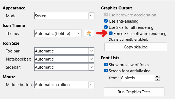Click the 'Skia is currently enabled.' text
This screenshot has height=99, width=175.
(128, 39)
